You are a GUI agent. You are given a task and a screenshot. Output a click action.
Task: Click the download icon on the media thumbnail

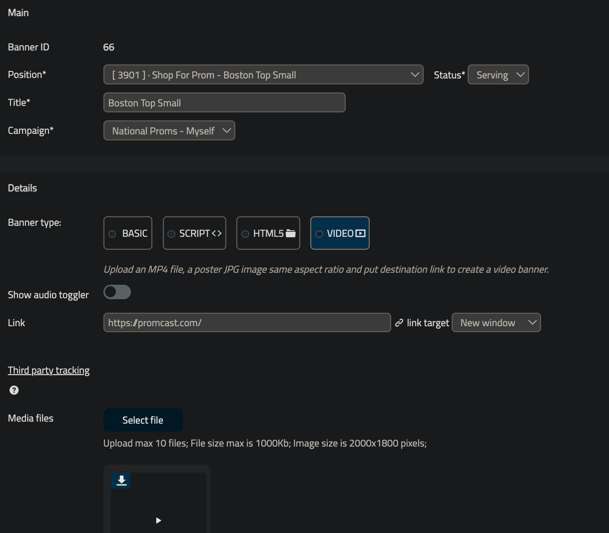click(x=121, y=481)
